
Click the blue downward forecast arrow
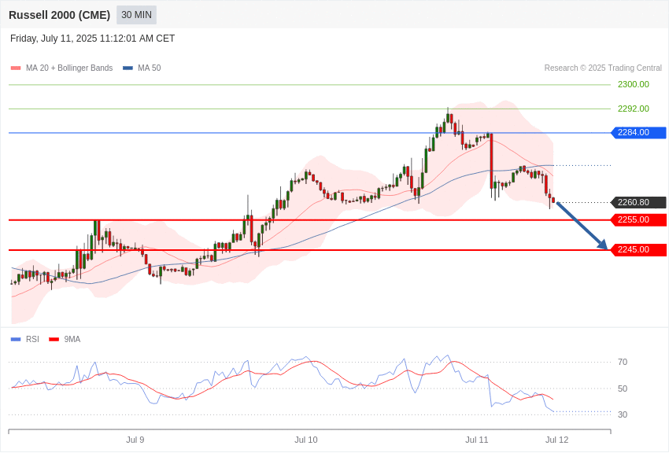pos(582,226)
